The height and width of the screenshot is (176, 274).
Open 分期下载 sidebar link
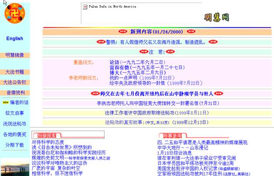coord(15,145)
